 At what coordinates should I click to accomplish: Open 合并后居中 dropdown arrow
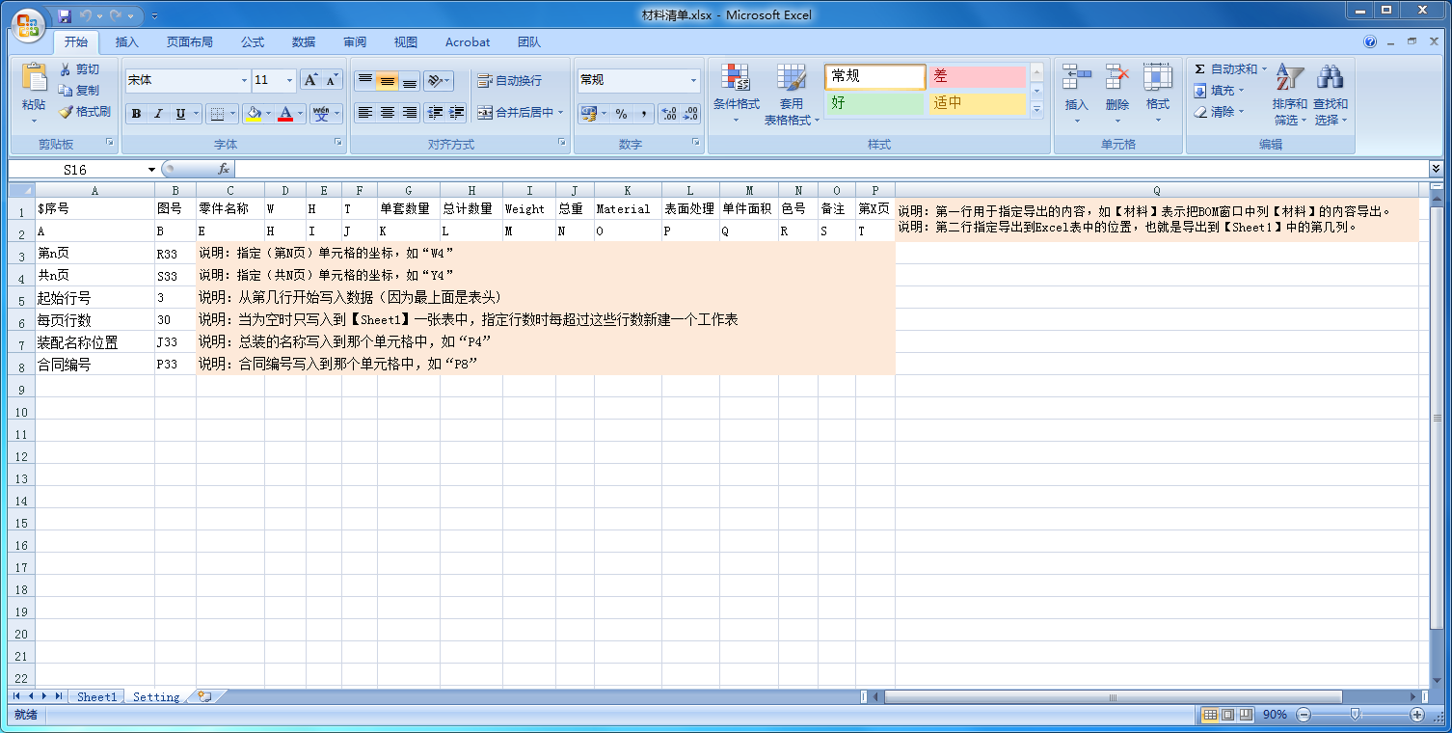click(x=560, y=113)
